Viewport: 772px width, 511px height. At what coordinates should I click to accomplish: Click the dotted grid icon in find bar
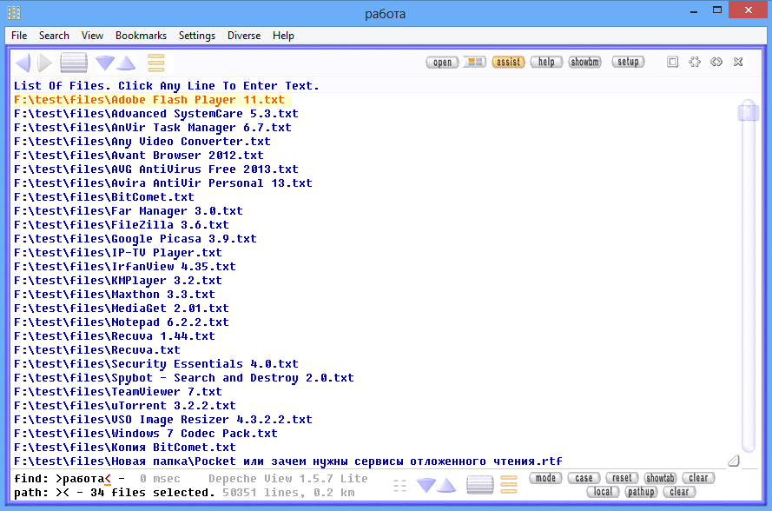(x=399, y=486)
